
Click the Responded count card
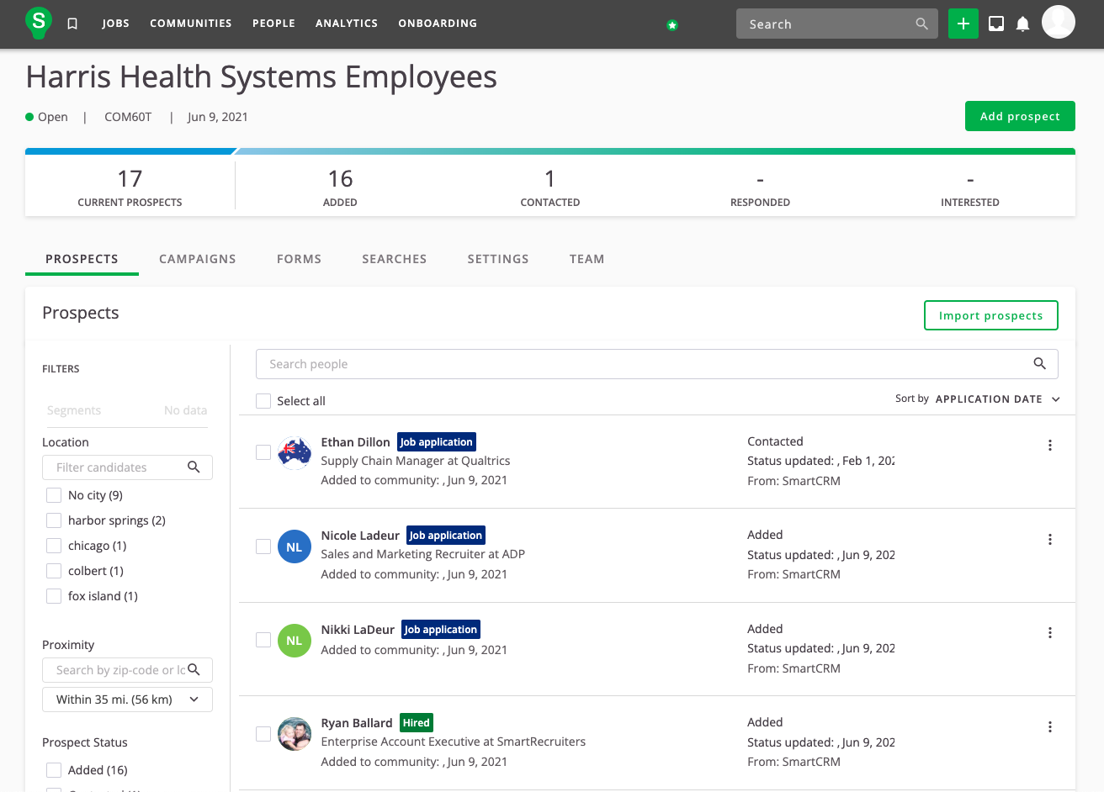760,187
